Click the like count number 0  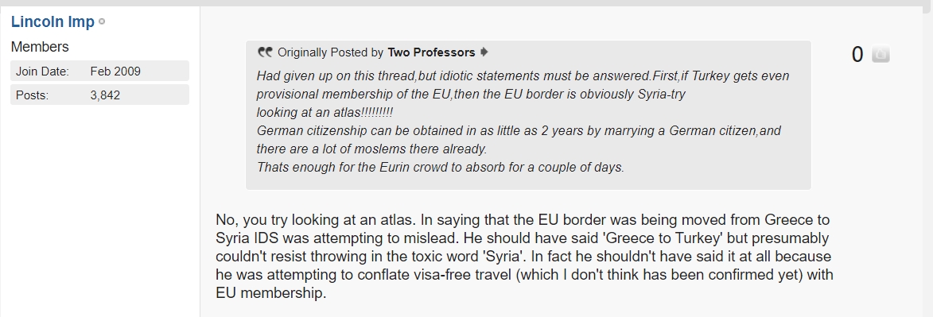pyautogui.click(x=857, y=54)
